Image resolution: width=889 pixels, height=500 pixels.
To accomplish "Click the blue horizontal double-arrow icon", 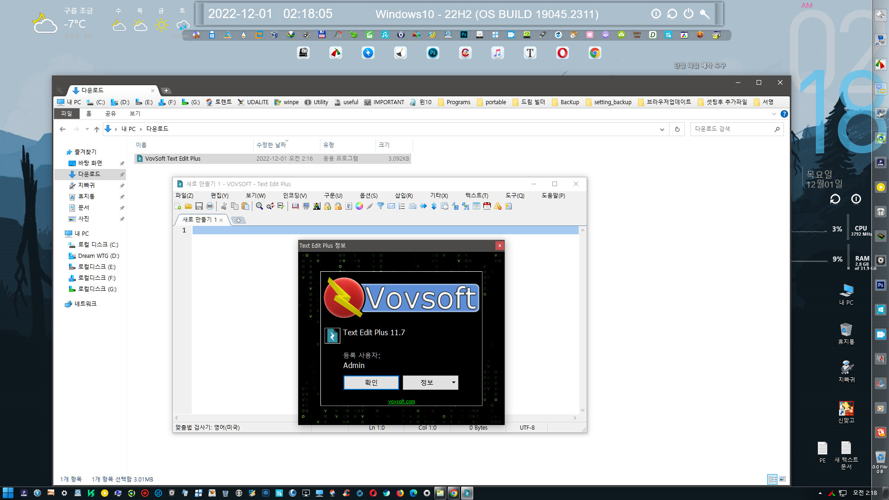I will coord(423,206).
